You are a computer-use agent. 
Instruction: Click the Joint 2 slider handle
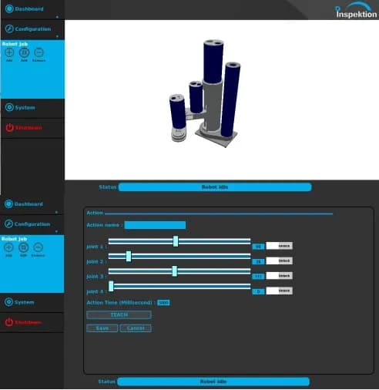(129, 257)
